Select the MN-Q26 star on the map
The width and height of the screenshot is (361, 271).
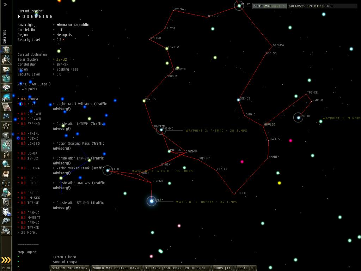(169, 151)
